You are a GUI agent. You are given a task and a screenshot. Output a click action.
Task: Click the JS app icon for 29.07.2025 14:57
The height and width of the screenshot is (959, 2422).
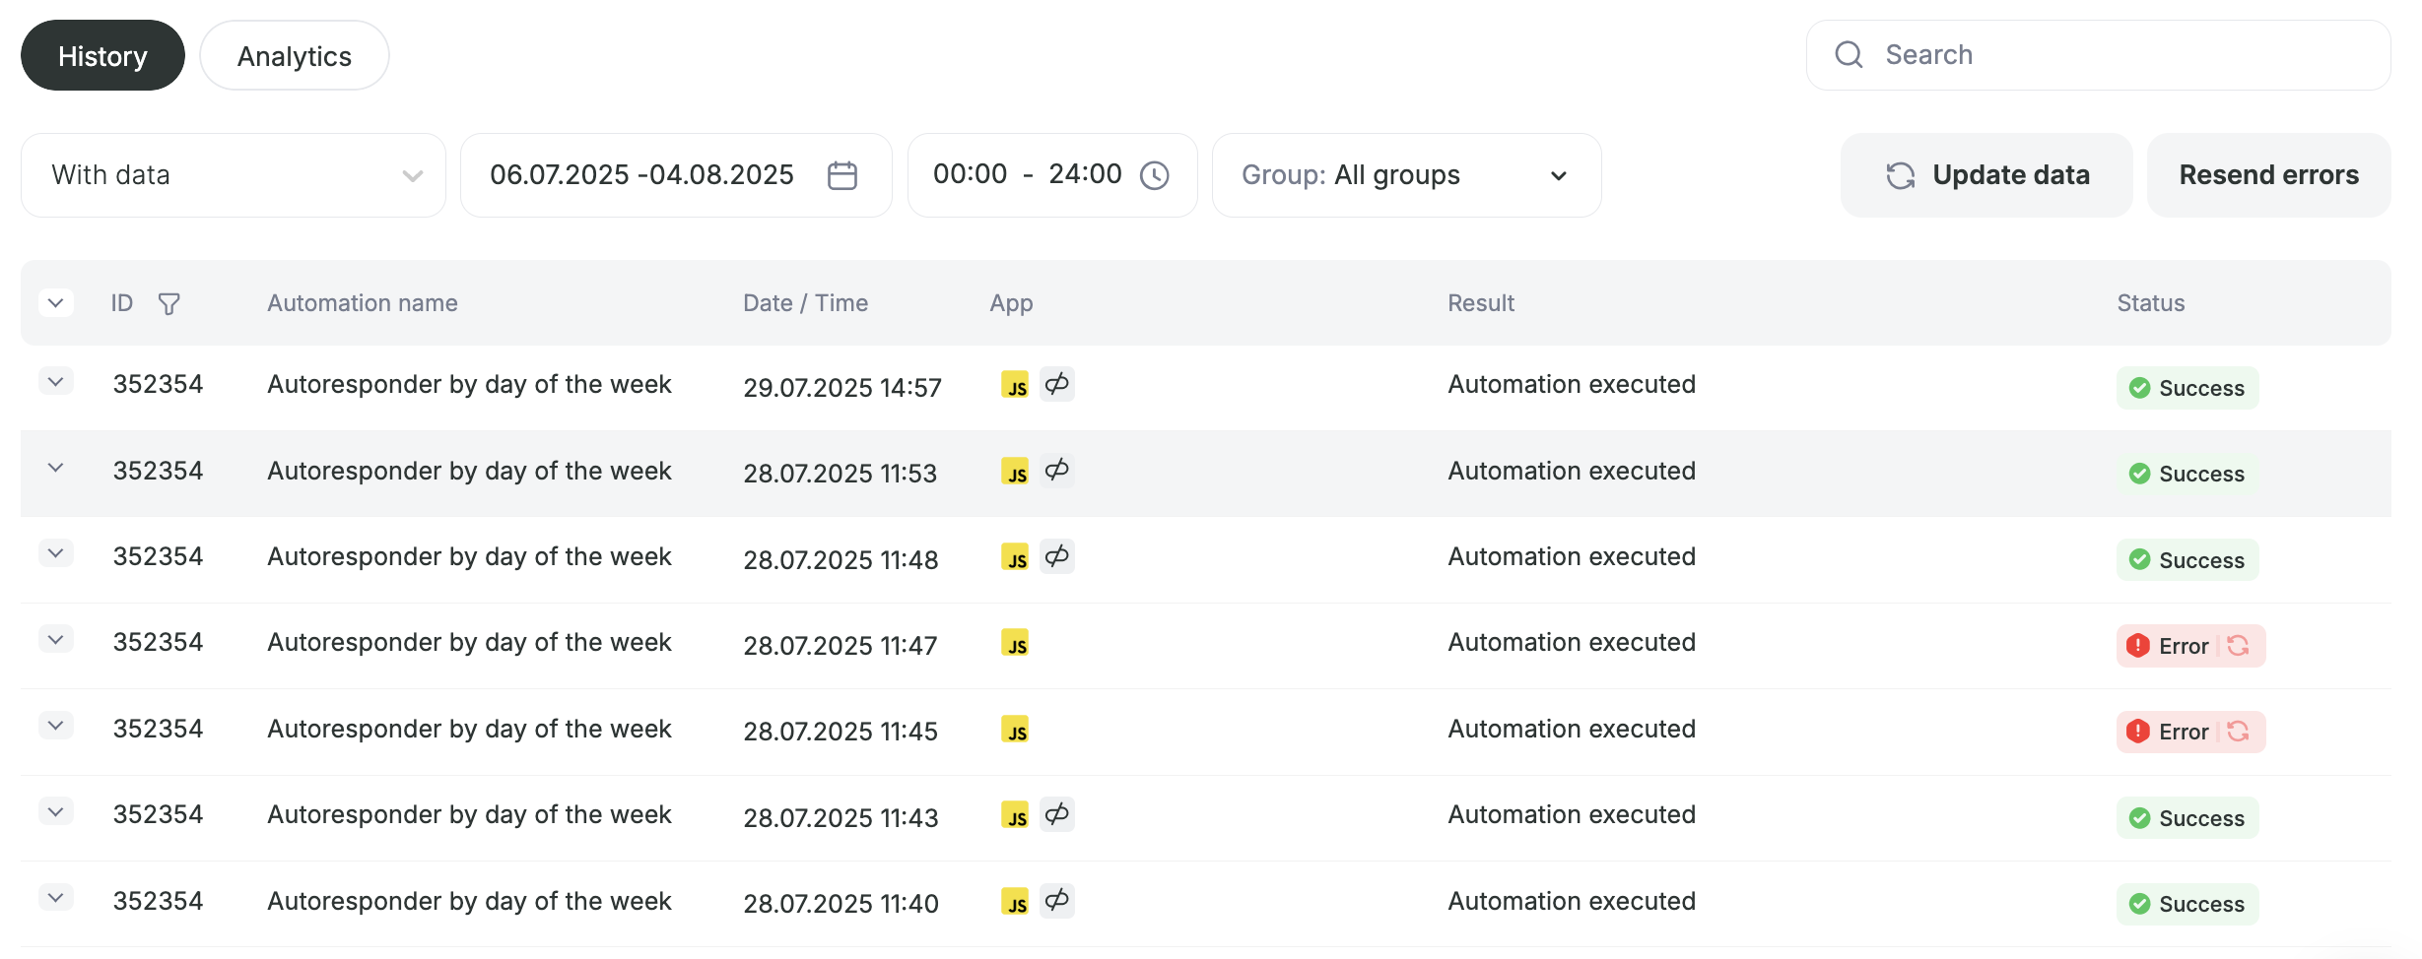[1015, 384]
